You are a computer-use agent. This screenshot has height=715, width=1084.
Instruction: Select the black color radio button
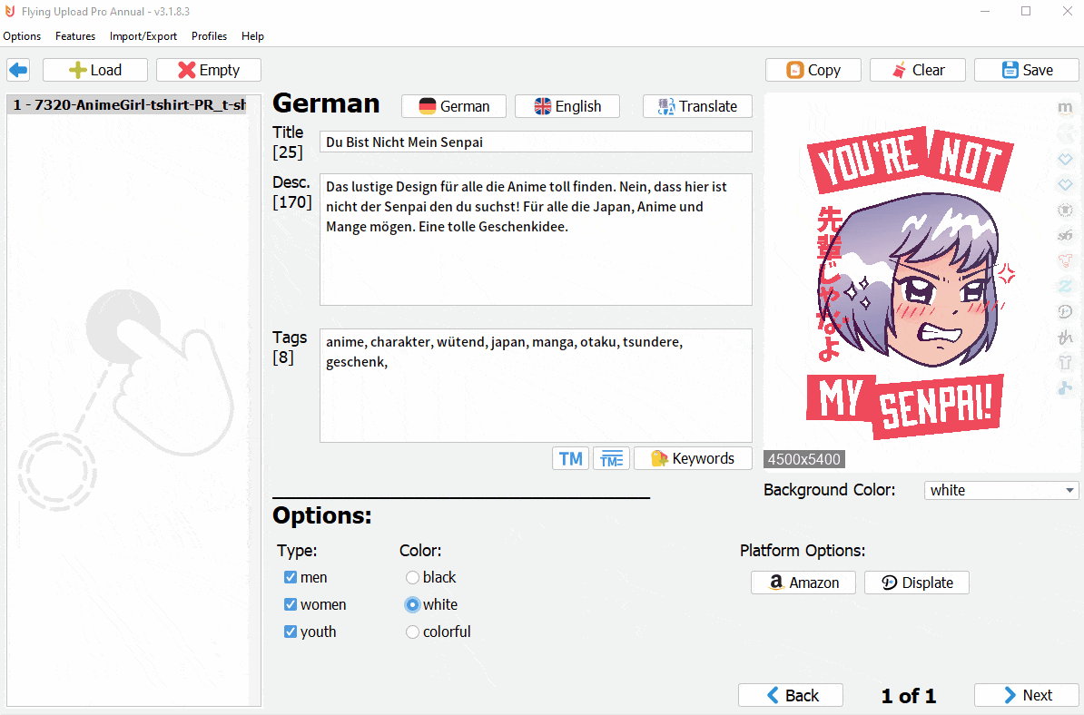click(412, 577)
